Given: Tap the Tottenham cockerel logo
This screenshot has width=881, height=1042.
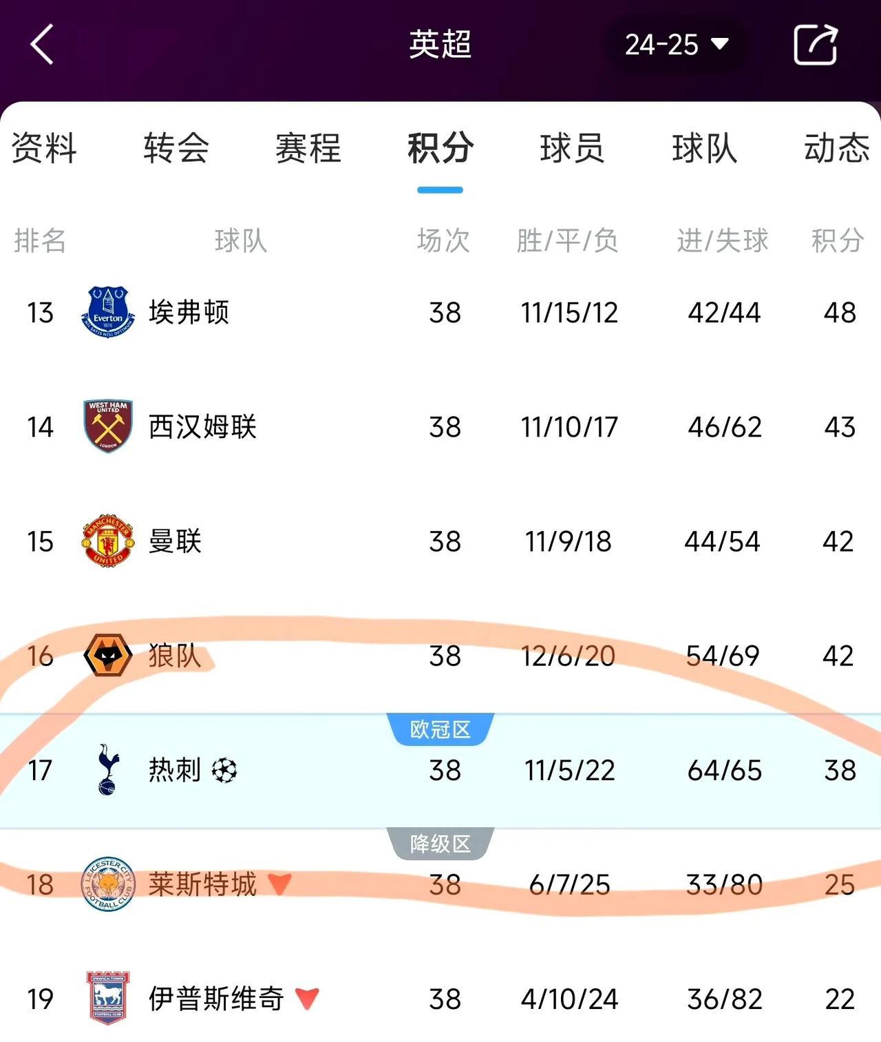Looking at the screenshot, I should point(108,769).
